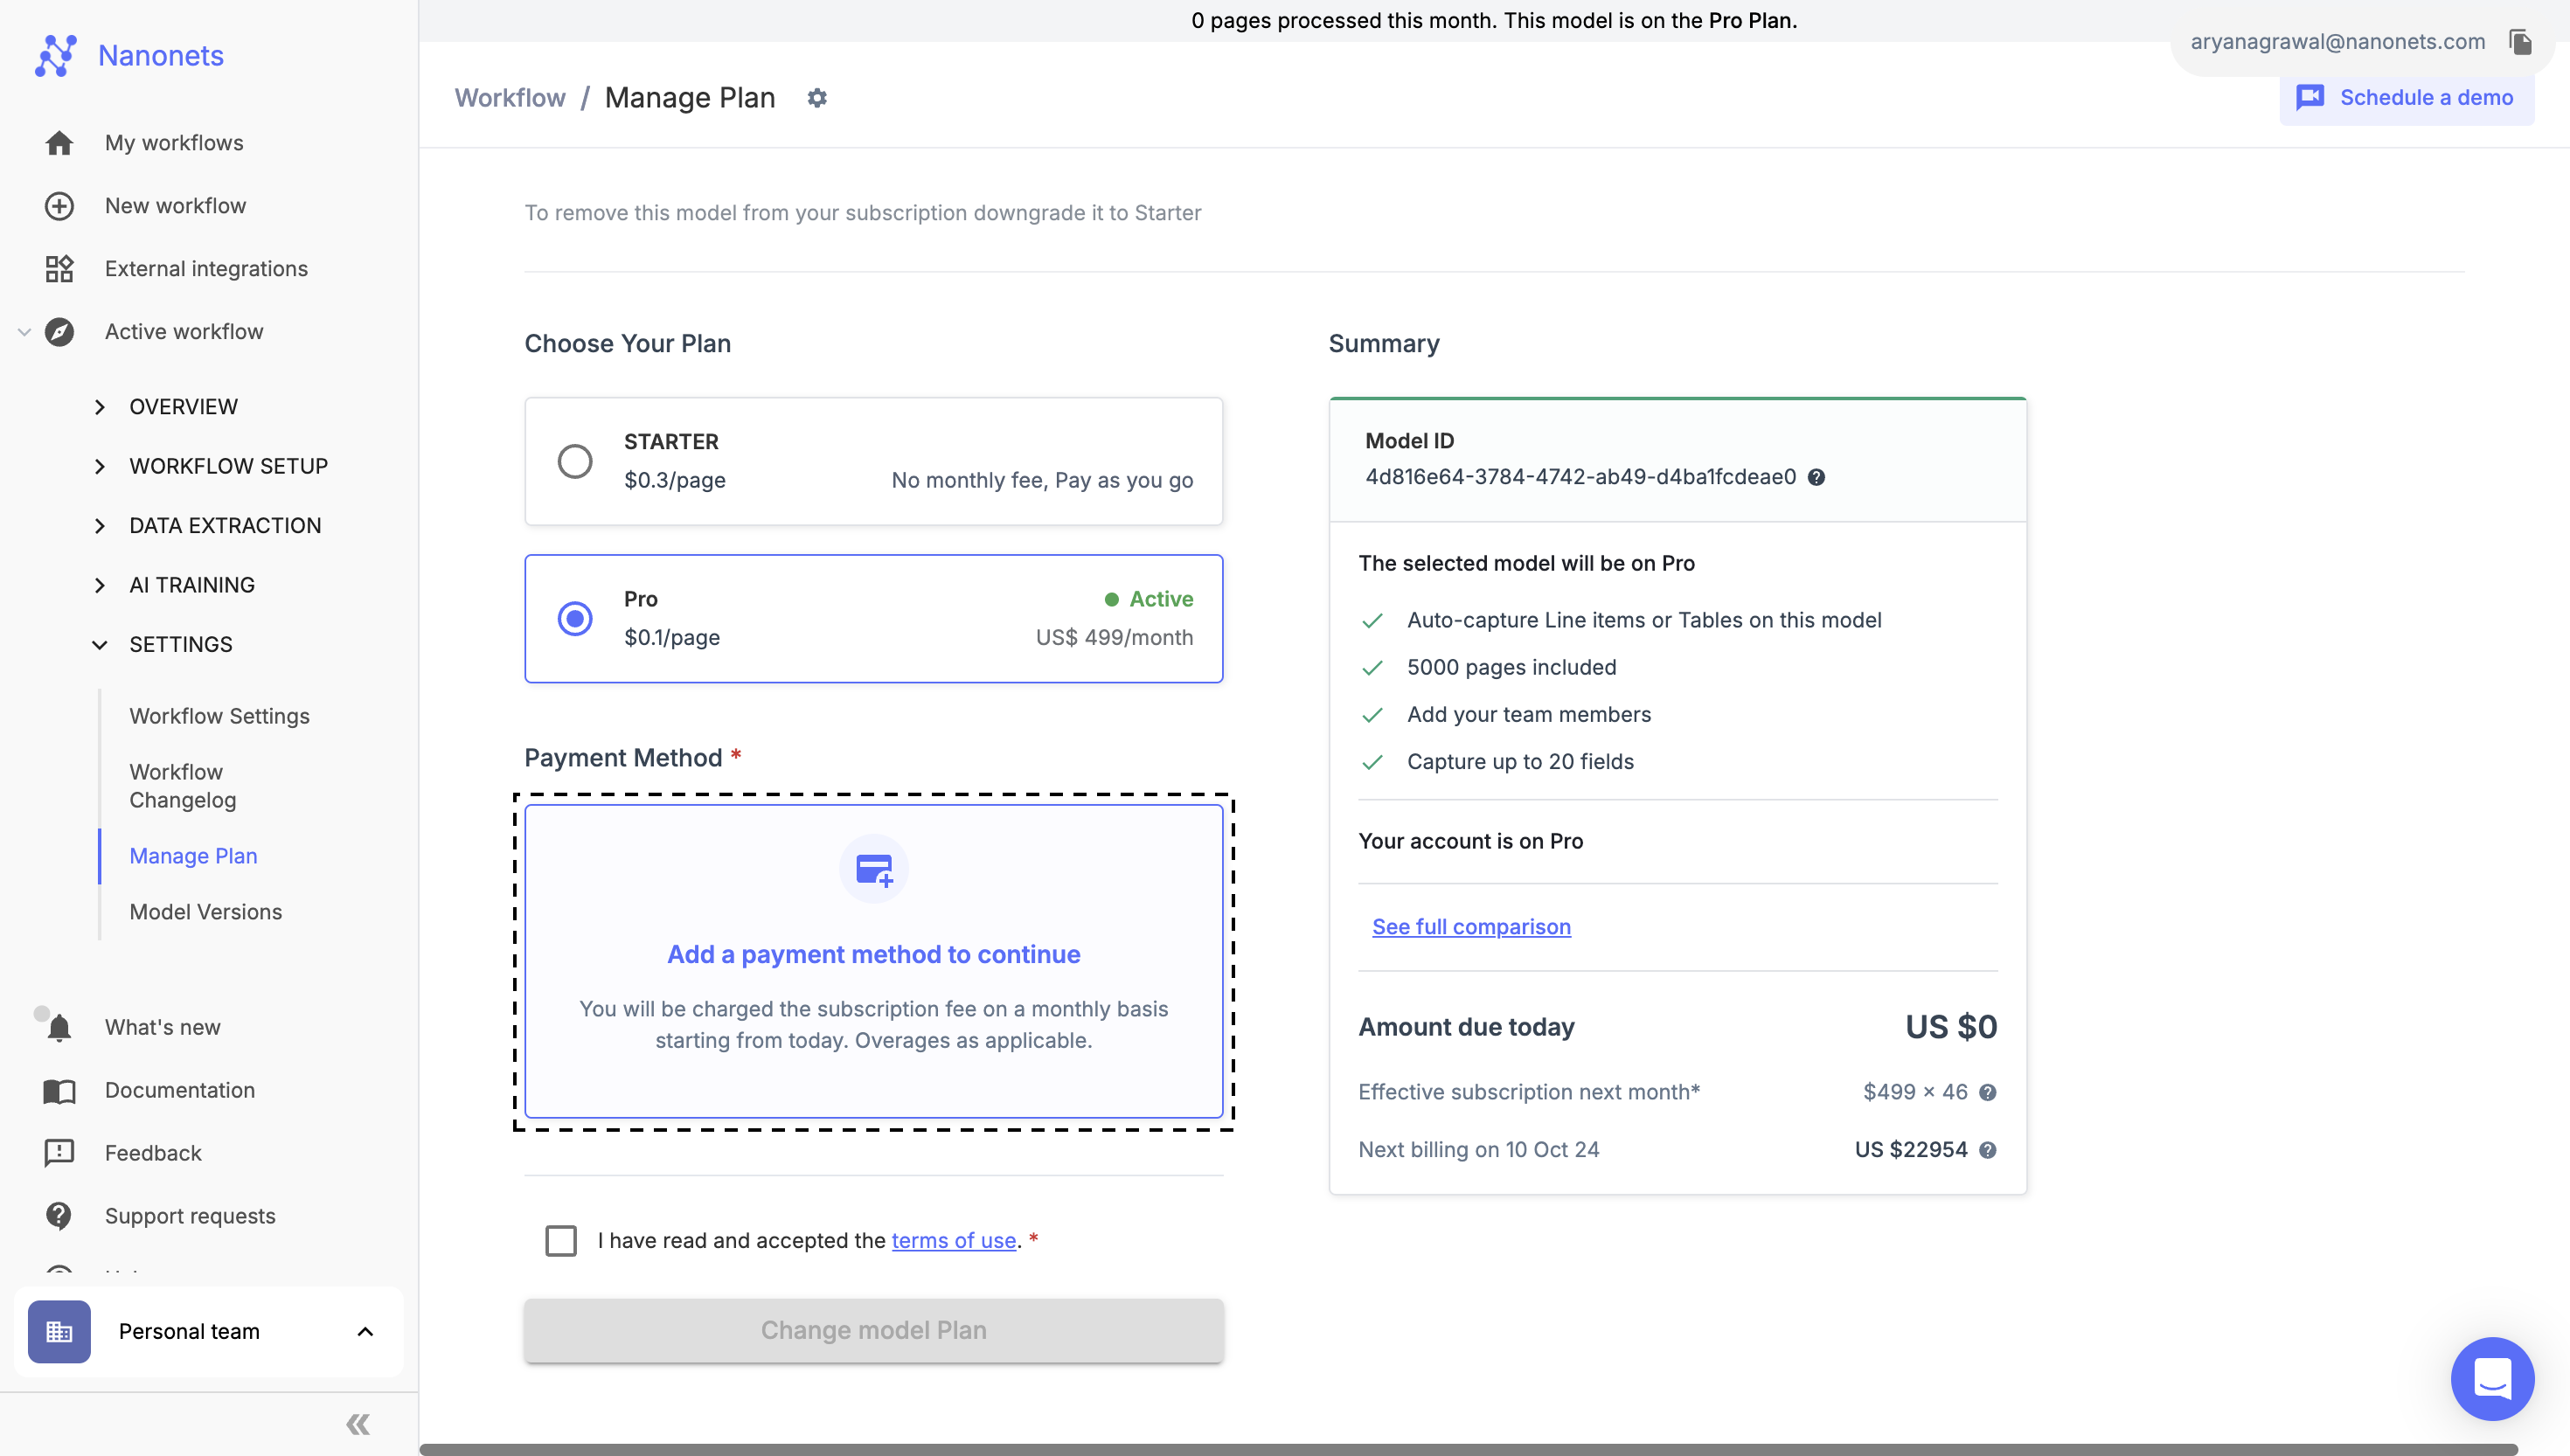The width and height of the screenshot is (2570, 1456).
Task: Click the account email aryanagrawal@nanonets.com
Action: (x=2337, y=42)
